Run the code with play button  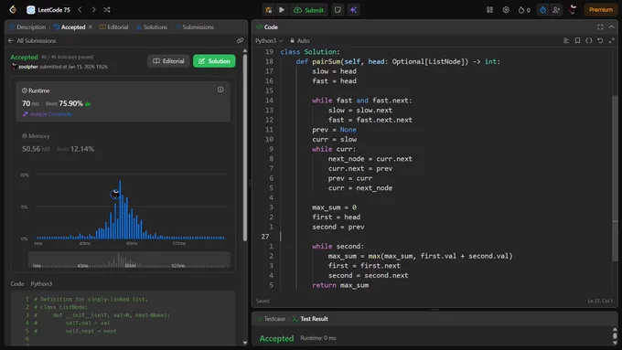282,10
